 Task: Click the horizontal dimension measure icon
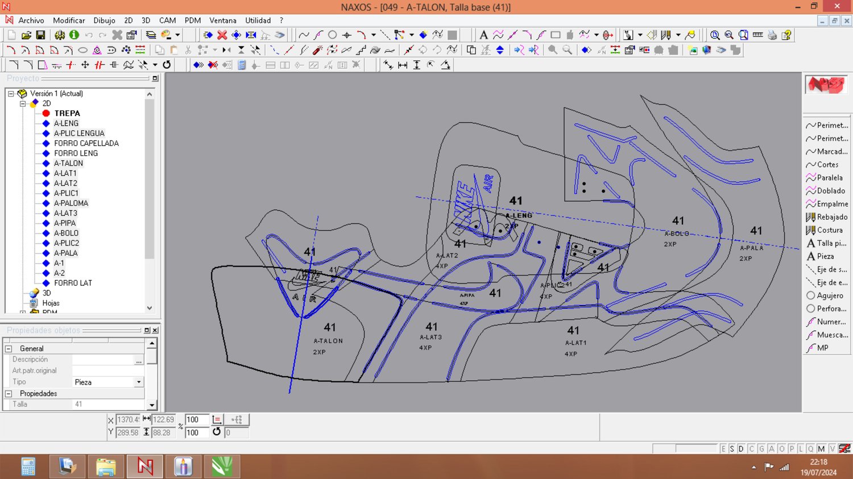click(403, 65)
